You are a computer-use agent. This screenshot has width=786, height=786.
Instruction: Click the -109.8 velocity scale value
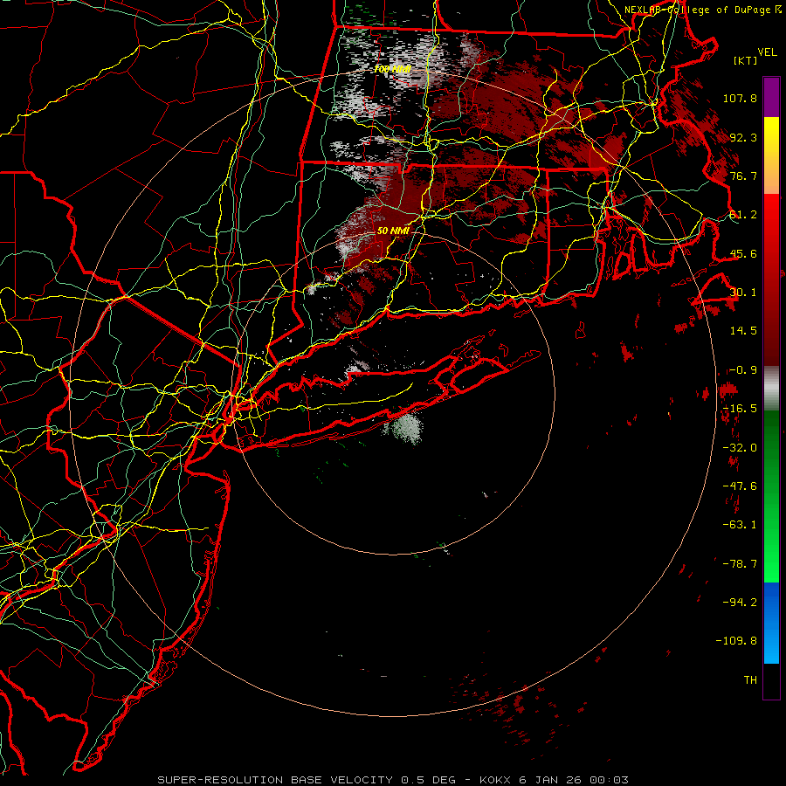tap(737, 641)
